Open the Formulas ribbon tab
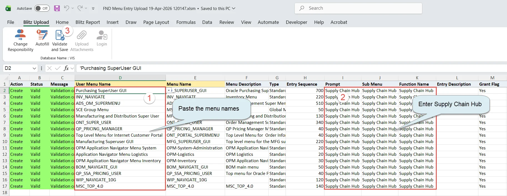Screen dimensions: 507x196 tap(186, 22)
